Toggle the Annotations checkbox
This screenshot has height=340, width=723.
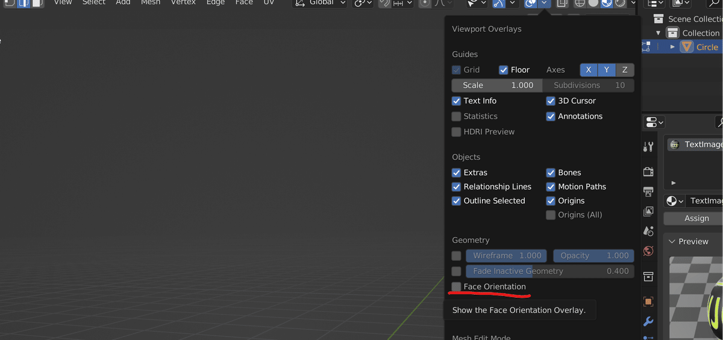click(x=551, y=116)
